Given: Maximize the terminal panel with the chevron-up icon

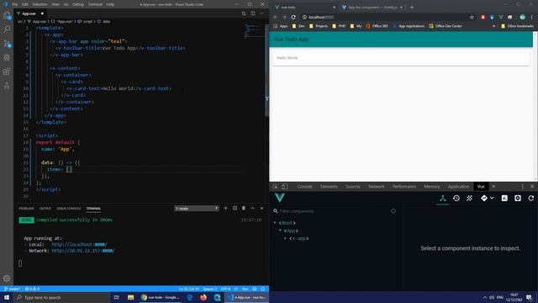Looking at the screenshot, I should 252,208.
